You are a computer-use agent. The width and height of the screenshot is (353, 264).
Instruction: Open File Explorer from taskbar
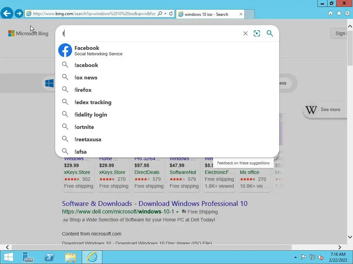click(x=71, y=257)
